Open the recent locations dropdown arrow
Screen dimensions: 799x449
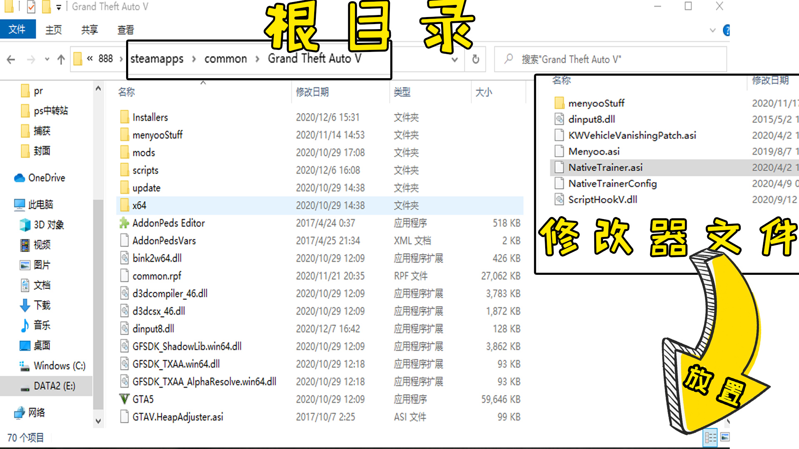[47, 59]
